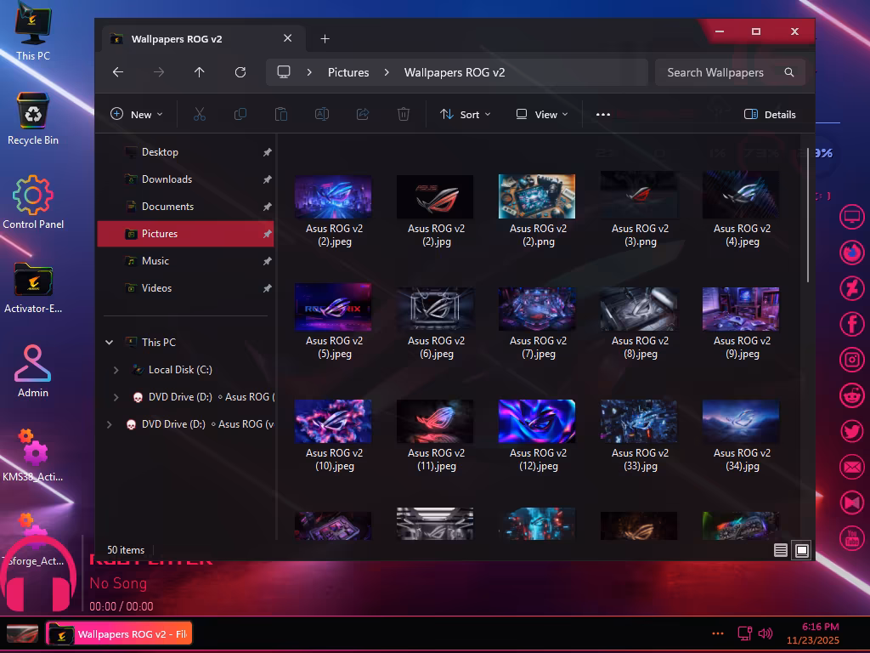Expand the Local Disk (C:) tree node
Image resolution: width=870 pixels, height=653 pixels.
116,370
